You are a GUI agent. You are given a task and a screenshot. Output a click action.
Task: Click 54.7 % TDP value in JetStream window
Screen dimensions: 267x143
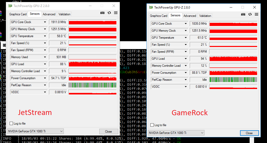point(58,78)
